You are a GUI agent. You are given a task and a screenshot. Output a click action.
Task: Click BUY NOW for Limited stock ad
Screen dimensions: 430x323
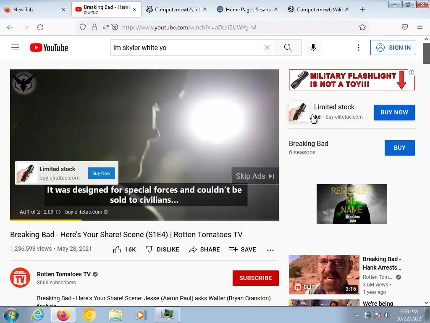394,112
